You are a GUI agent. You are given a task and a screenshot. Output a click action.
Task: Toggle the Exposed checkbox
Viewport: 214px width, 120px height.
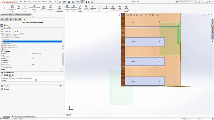click(47, 63)
